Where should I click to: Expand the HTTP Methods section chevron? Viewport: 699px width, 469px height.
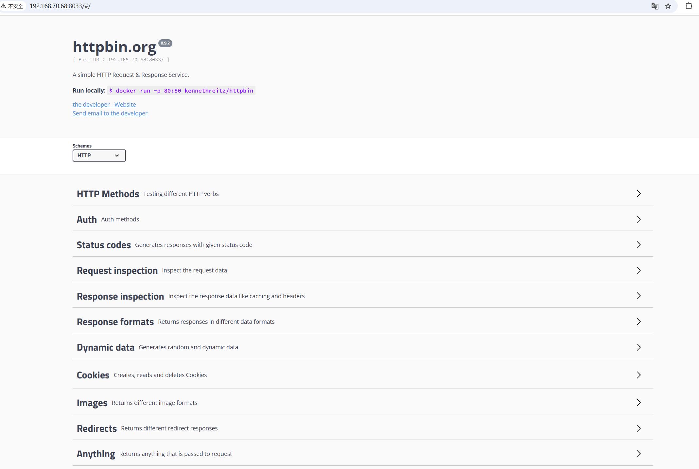pyautogui.click(x=638, y=194)
